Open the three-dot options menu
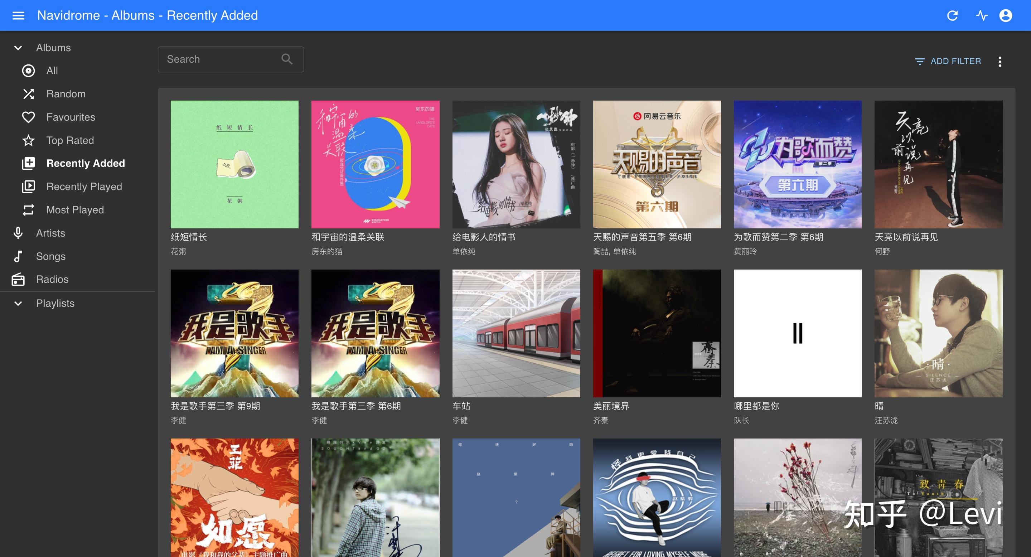1031x557 pixels. coord(1000,62)
